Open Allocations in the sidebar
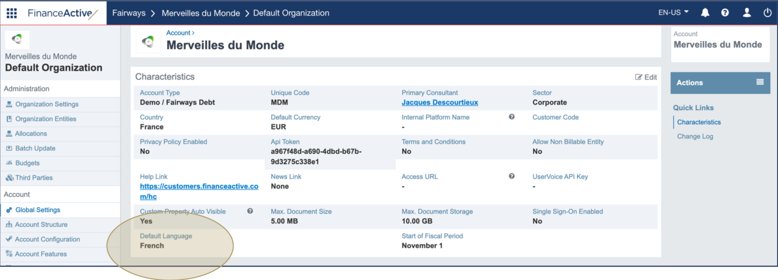 pyautogui.click(x=31, y=134)
